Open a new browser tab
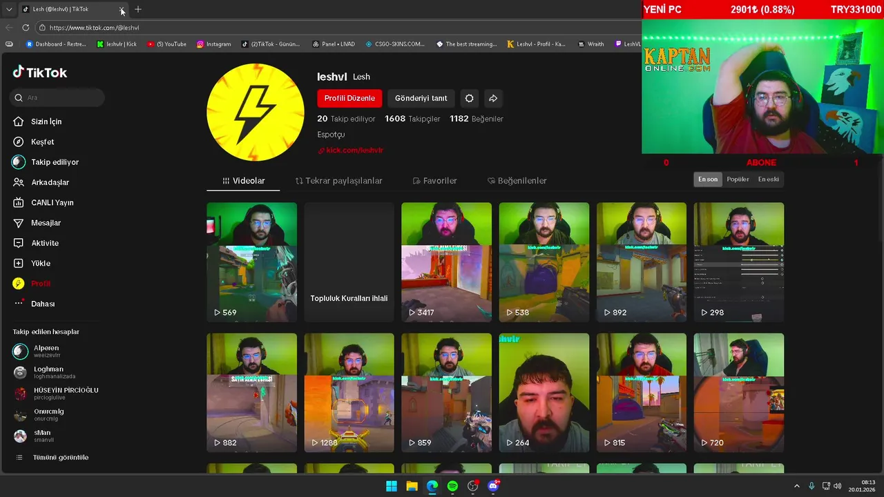The width and height of the screenshot is (884, 497). tap(138, 9)
